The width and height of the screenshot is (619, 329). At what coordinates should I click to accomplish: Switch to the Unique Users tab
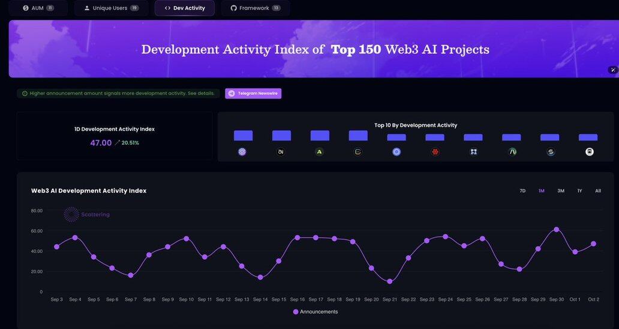click(x=111, y=8)
